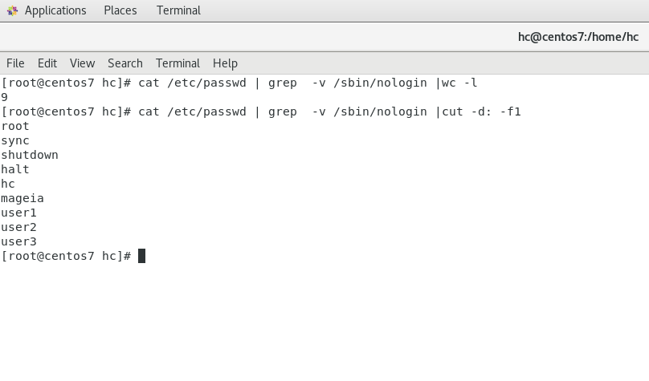
Task: Open the View menu
Action: point(83,63)
